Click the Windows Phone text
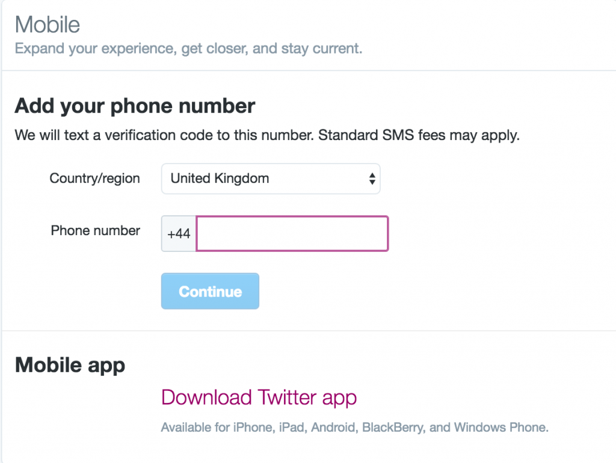The height and width of the screenshot is (463, 616). pos(501,428)
